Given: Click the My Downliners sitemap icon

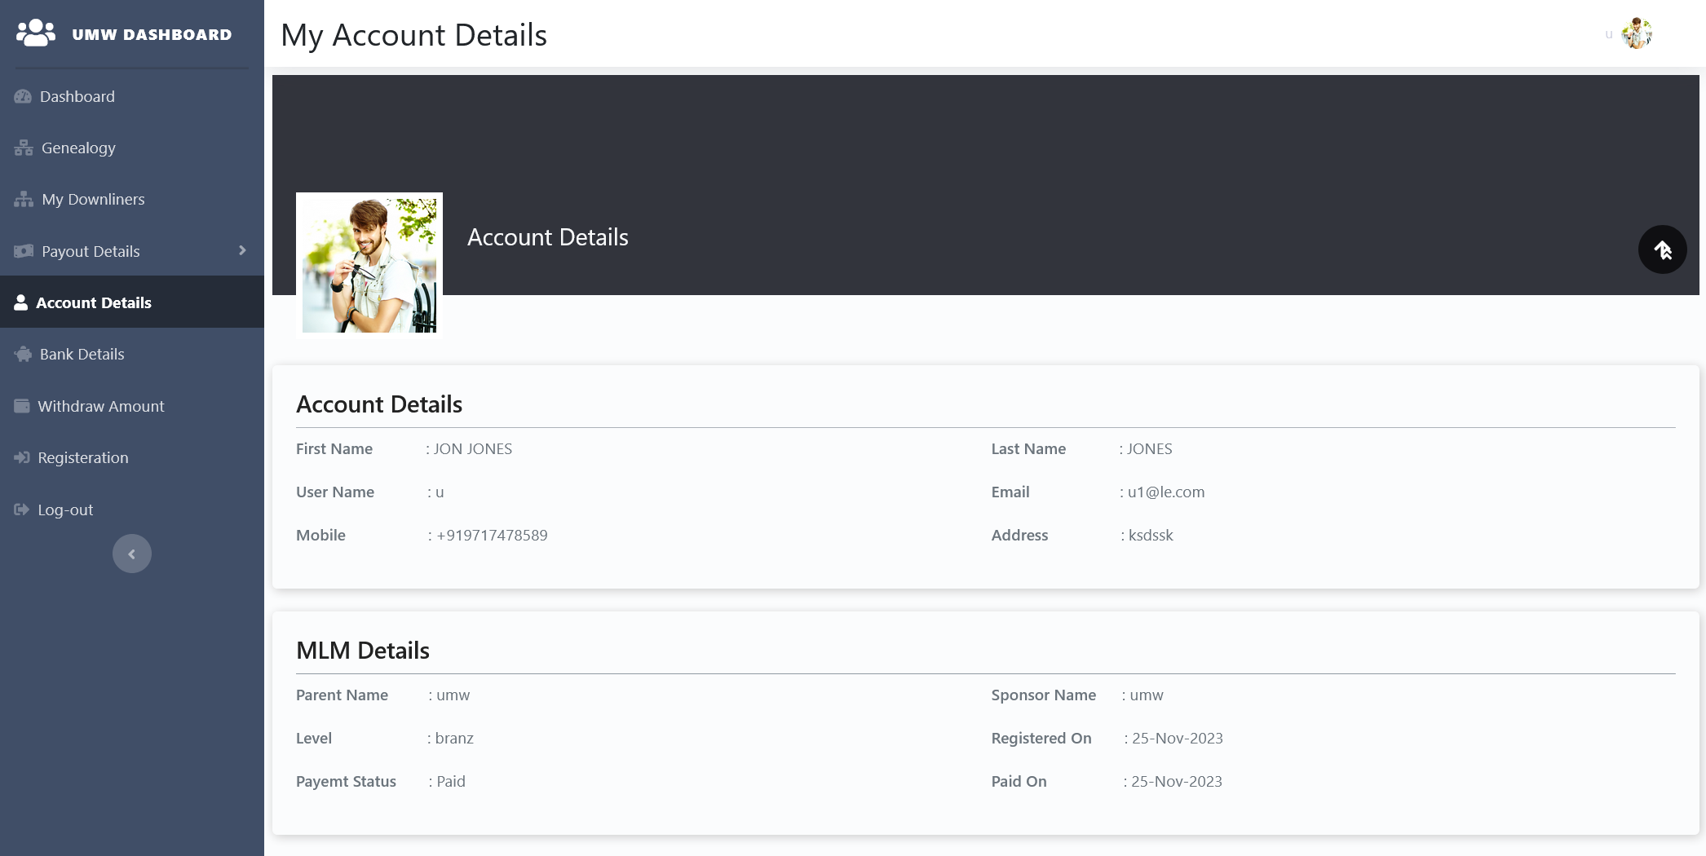Looking at the screenshot, I should (24, 200).
